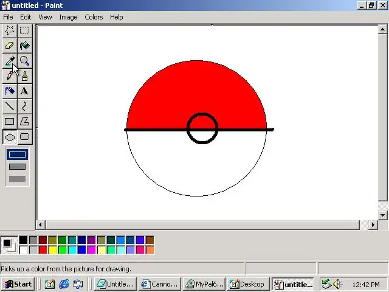Image resolution: width=389 pixels, height=292 pixels.
Task: Pick the brown palette swatch
Action: (x=150, y=240)
